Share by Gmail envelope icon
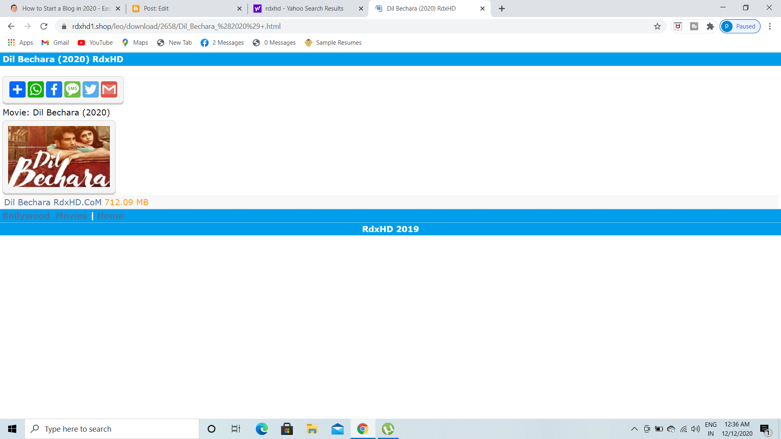The image size is (781, 439). pos(109,89)
